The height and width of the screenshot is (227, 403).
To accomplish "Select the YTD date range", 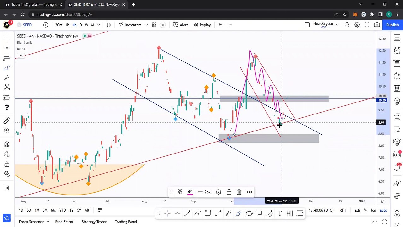I will coord(62,210).
